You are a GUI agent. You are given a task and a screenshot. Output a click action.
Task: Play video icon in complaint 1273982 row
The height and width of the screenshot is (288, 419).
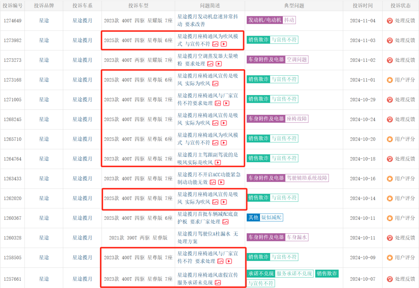click(224, 44)
